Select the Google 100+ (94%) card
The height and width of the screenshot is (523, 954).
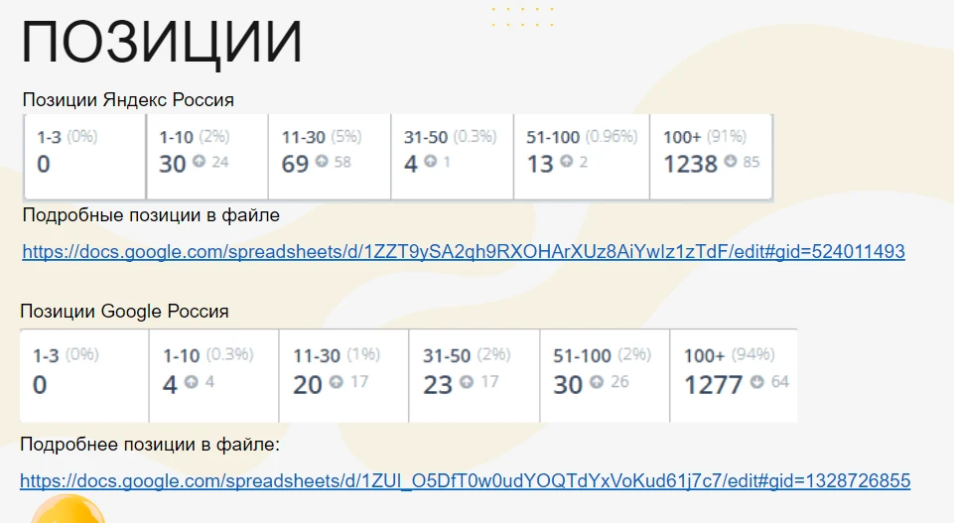tap(734, 376)
